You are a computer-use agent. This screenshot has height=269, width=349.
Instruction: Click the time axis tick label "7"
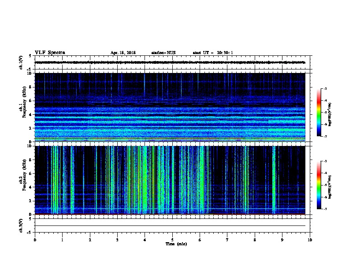pyautogui.click(x=227, y=240)
